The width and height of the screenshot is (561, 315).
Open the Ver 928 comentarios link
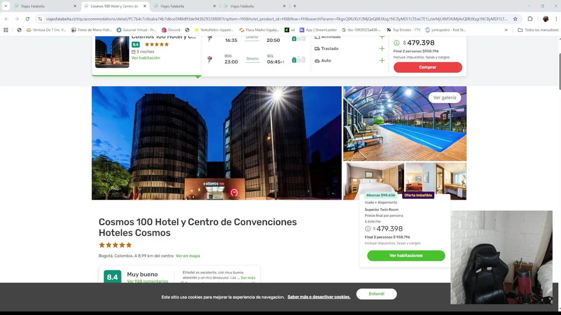click(x=147, y=281)
